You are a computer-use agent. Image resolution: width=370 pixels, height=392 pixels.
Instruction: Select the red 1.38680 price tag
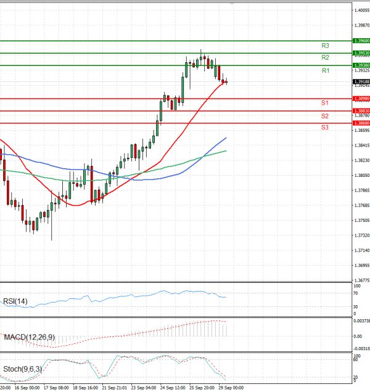pos(361,123)
